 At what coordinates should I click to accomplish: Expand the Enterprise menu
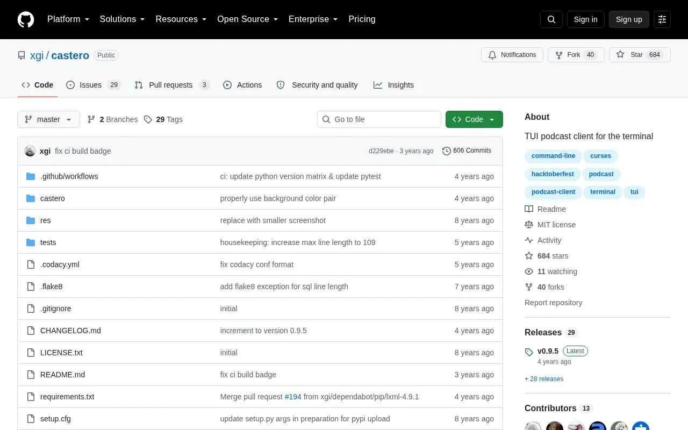pos(313,19)
